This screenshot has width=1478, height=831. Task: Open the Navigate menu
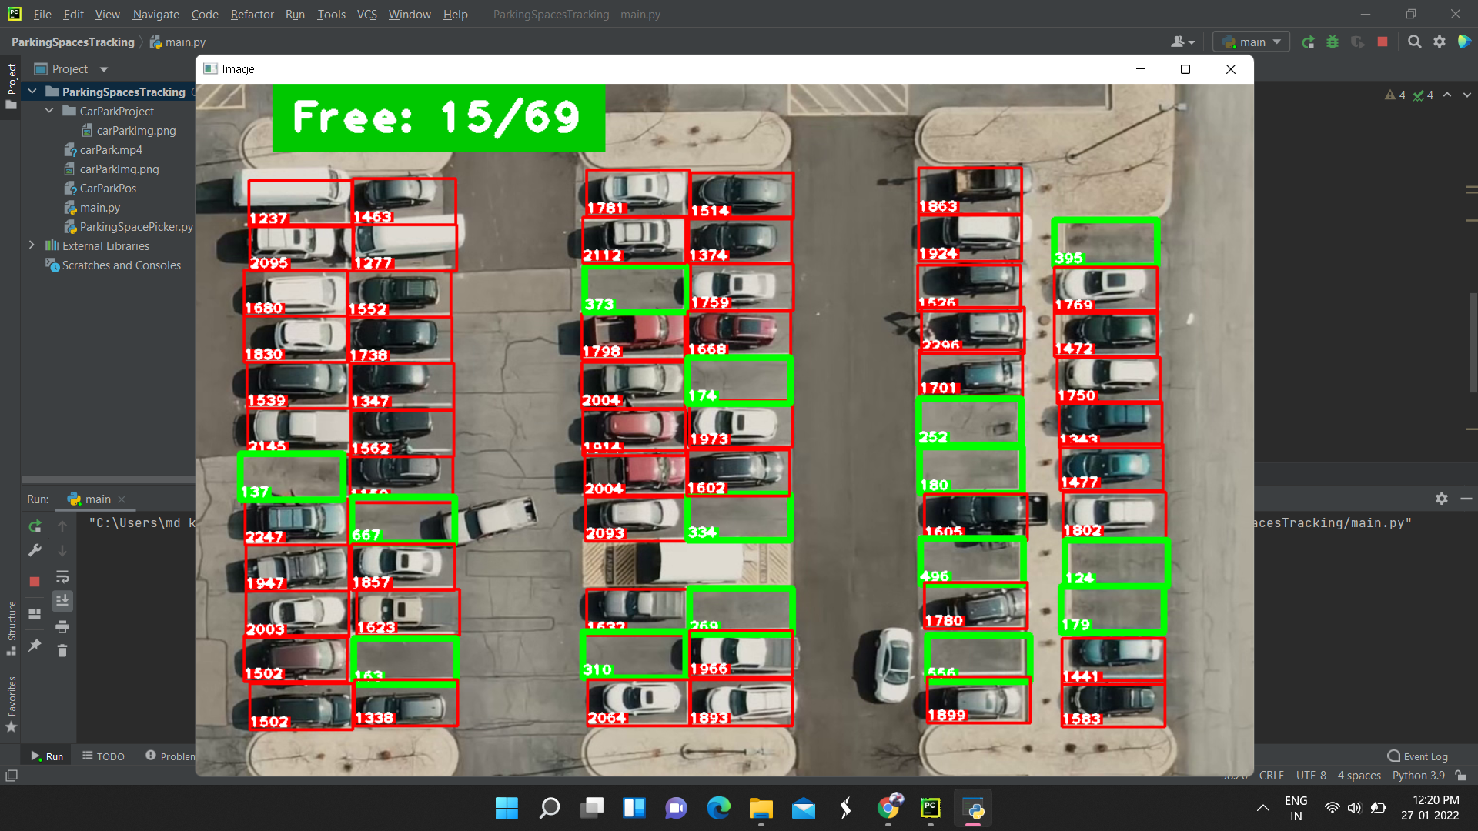(155, 14)
